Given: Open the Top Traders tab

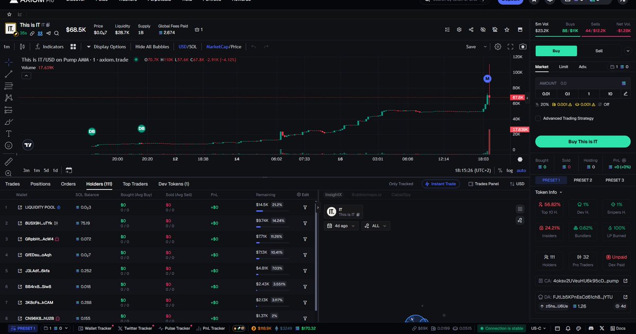Looking at the screenshot, I should coord(135,184).
